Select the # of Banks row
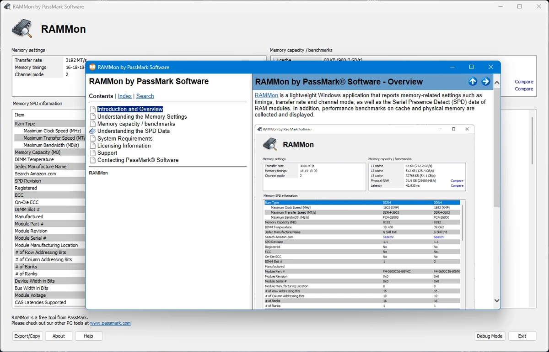The height and width of the screenshot is (352, 549). tap(49, 267)
